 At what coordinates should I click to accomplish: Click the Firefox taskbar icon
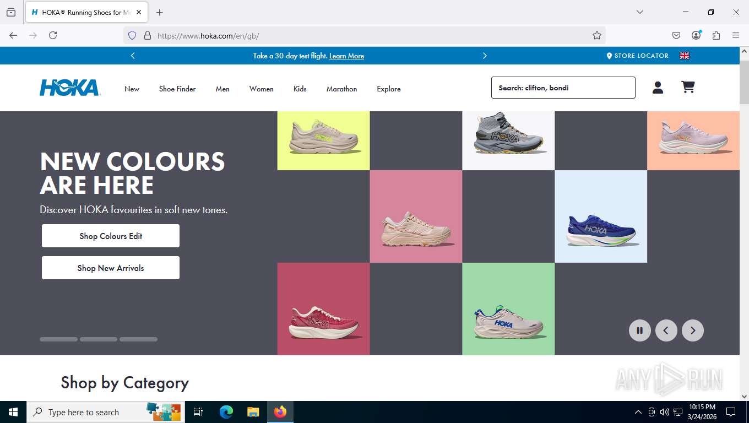coord(280,412)
